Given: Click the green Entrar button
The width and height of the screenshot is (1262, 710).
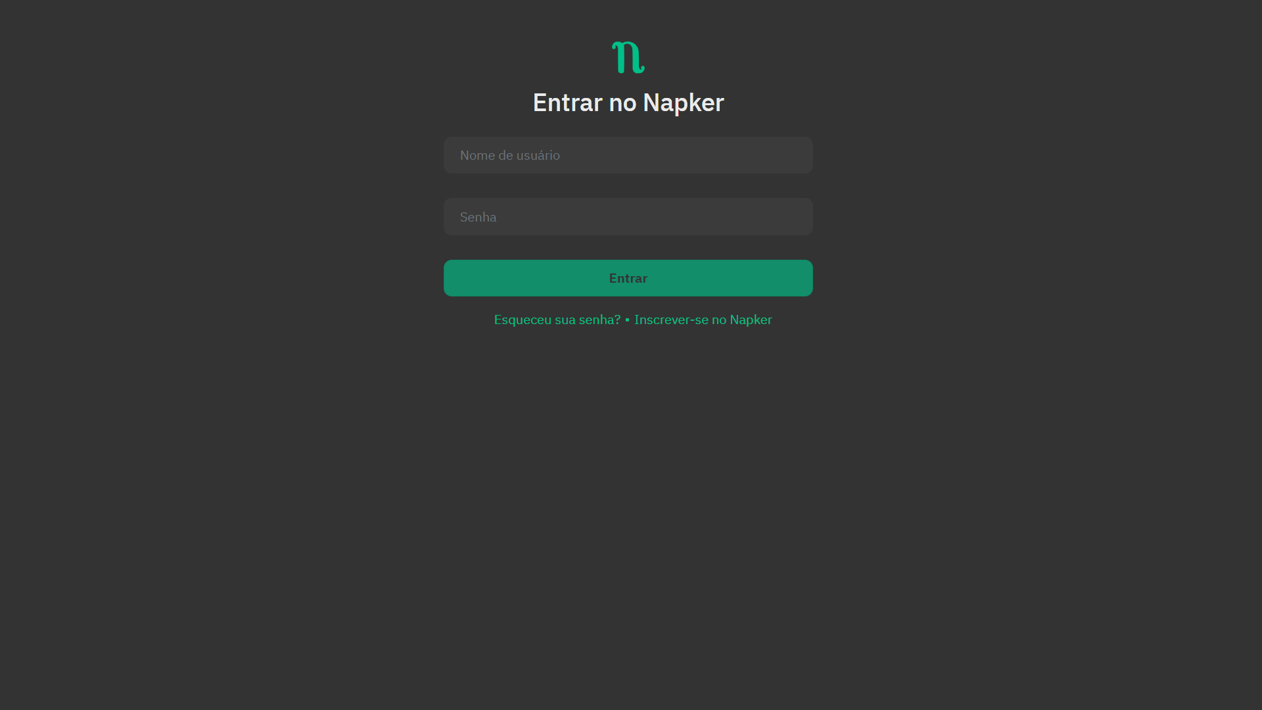Looking at the screenshot, I should 628,278.
